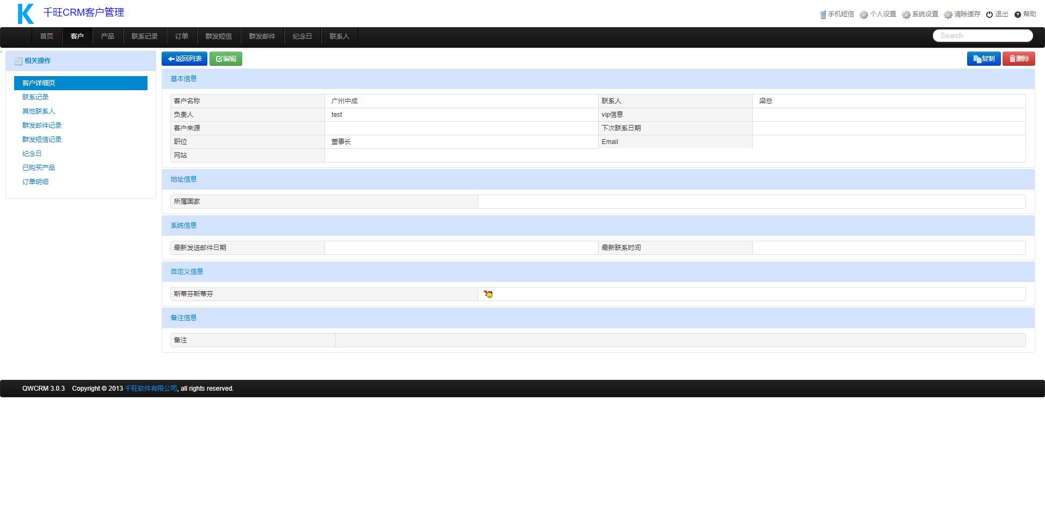Click 手机短信 link text
The width and height of the screenshot is (1045, 513).
point(841,14)
